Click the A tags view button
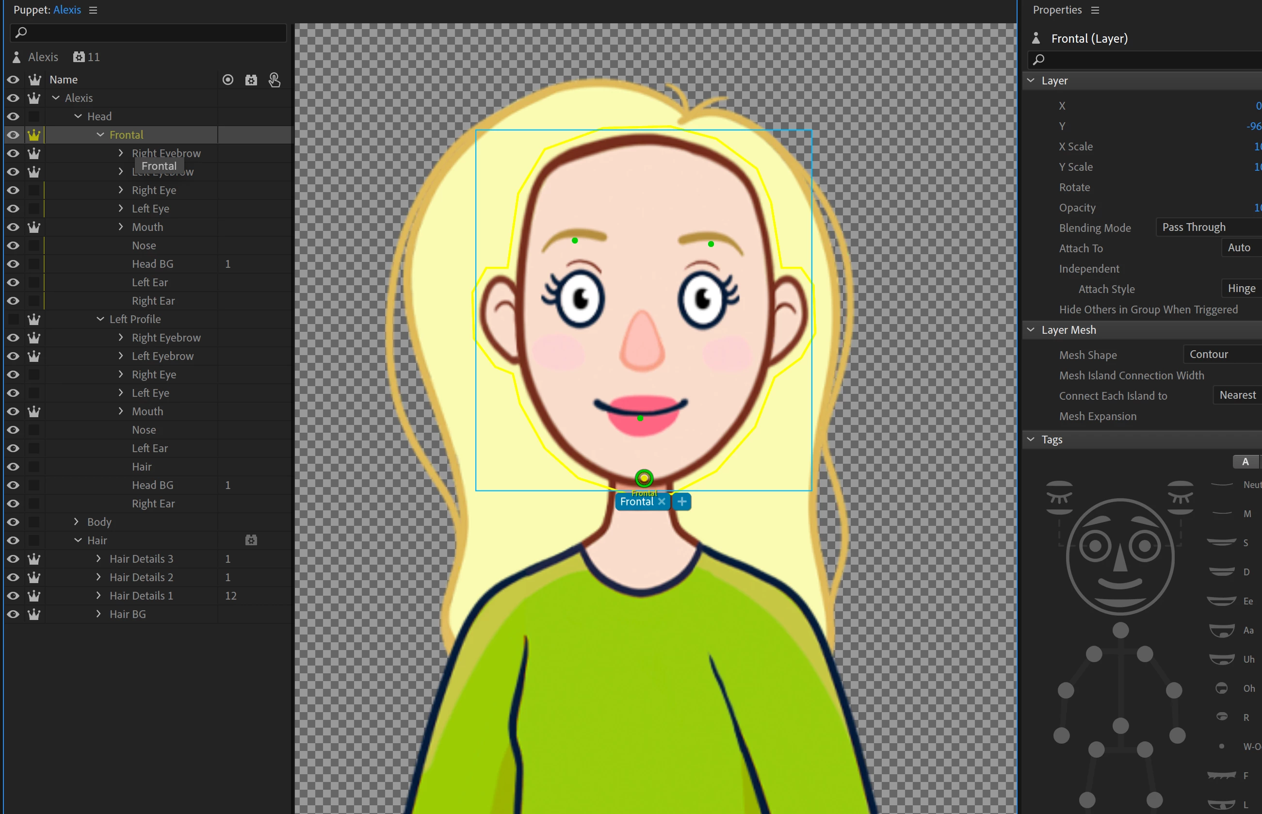The width and height of the screenshot is (1262, 814). pyautogui.click(x=1245, y=462)
